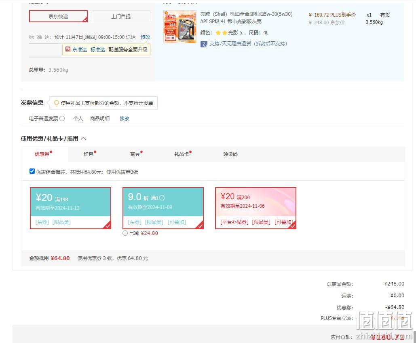This screenshot has height=343, width=416.
Task: Click the 金额抵用 ¥64.80 summary text
Action: pos(49,258)
